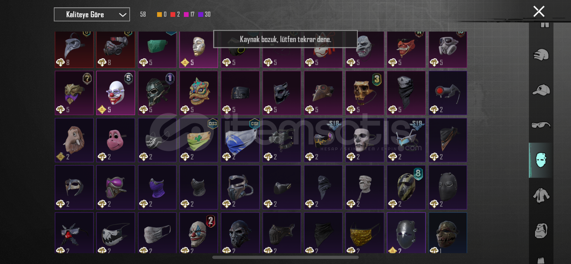Select the cap hat category icon
Screen dimensions: 571x264
[541, 90]
